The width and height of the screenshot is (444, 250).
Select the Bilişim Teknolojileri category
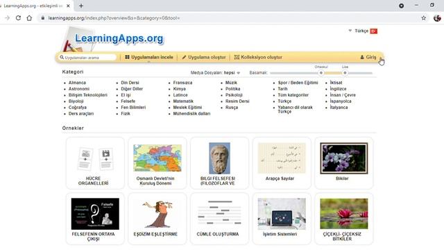(x=88, y=95)
